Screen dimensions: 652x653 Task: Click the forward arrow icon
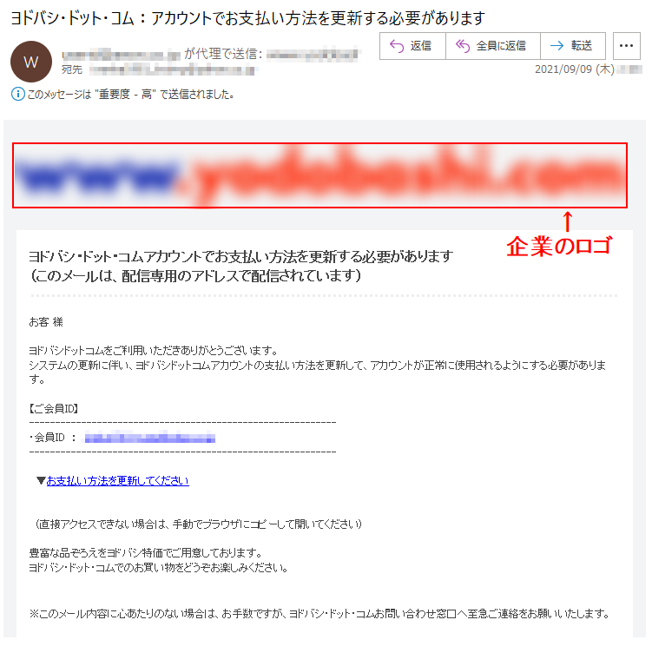557,46
